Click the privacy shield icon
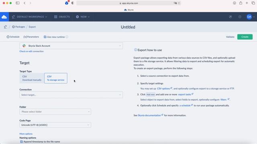 tap(73, 3)
